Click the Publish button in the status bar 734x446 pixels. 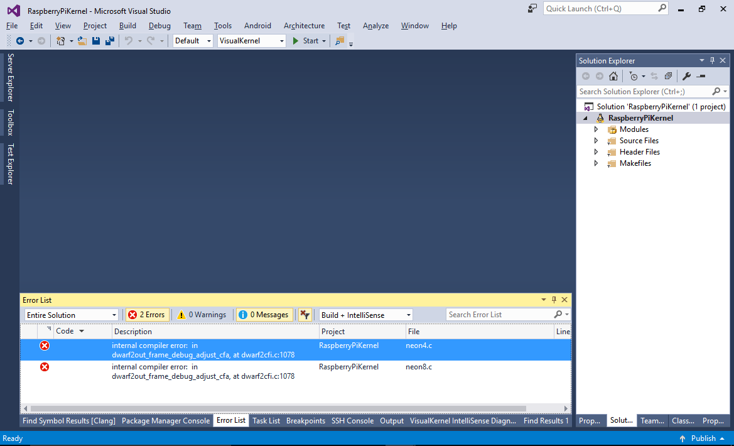click(x=703, y=438)
